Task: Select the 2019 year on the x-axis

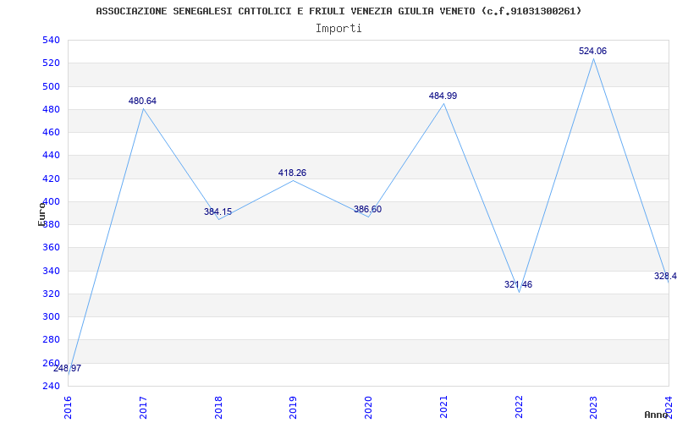Action: (x=293, y=408)
